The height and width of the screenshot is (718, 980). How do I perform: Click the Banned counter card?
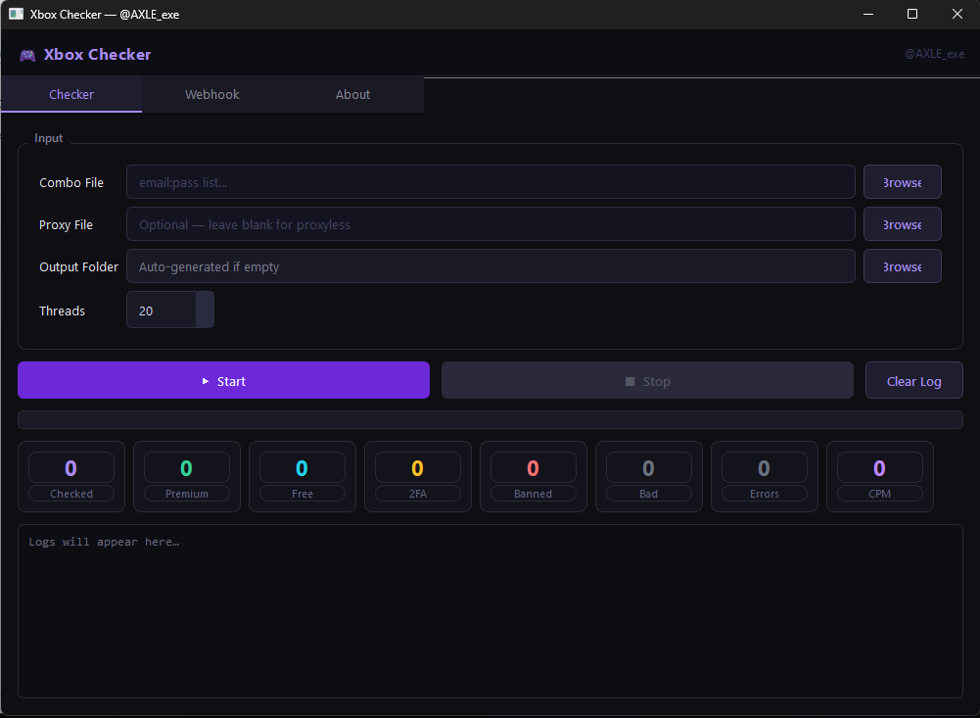(x=534, y=477)
